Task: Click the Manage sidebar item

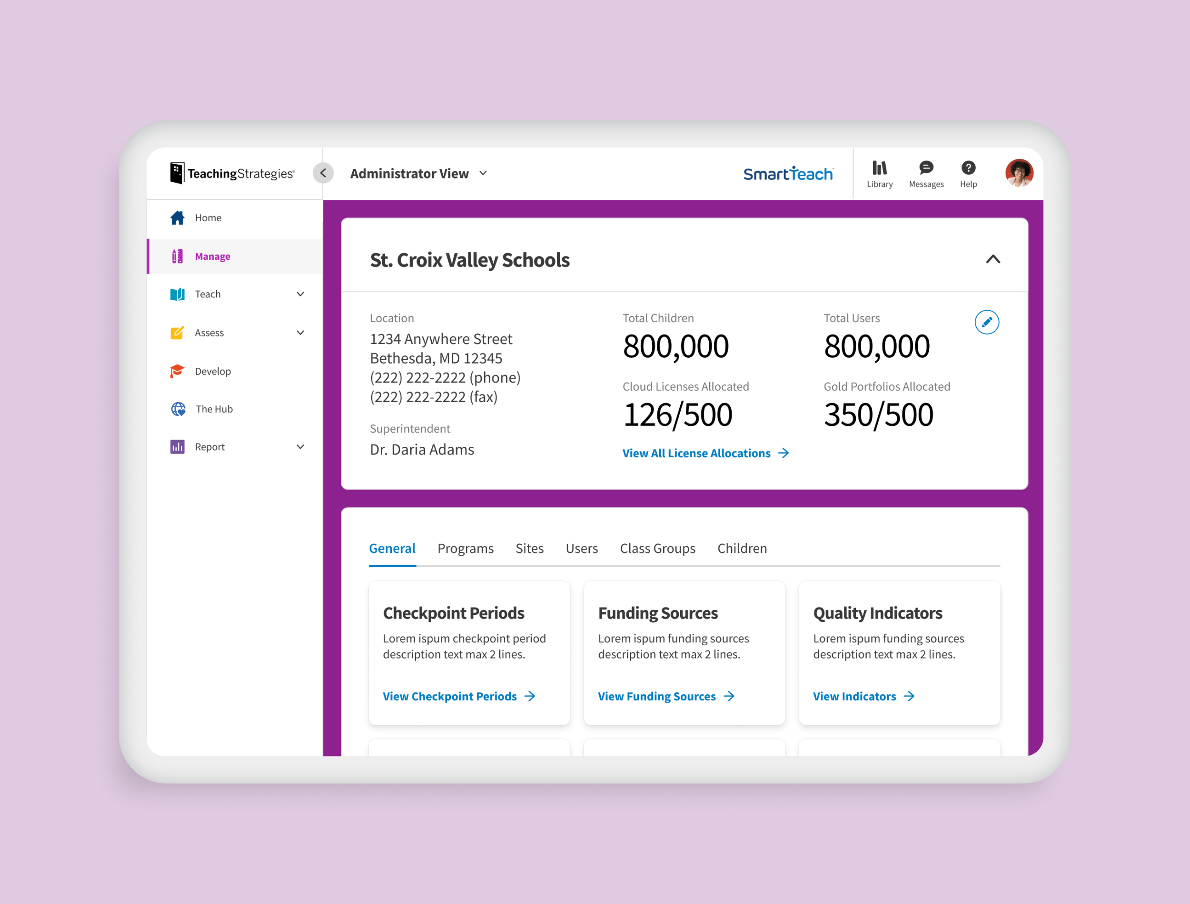Action: coord(212,256)
